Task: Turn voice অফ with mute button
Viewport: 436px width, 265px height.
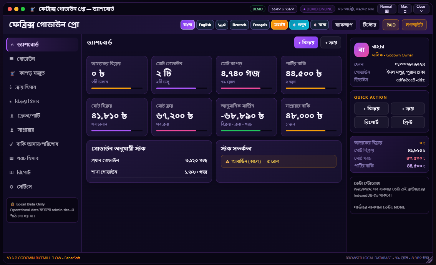Action: coord(320,25)
